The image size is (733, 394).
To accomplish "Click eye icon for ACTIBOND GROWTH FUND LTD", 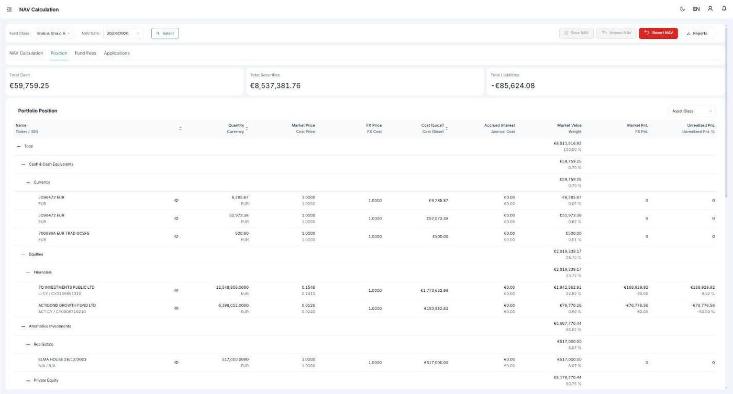I will [176, 308].
